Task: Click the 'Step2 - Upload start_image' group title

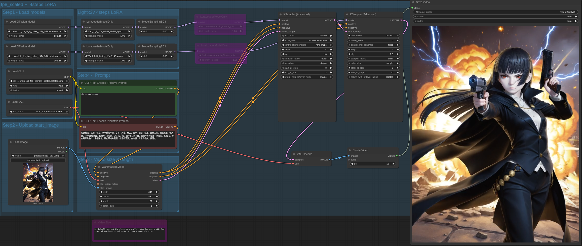Action: [31, 125]
